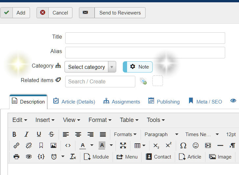The width and height of the screenshot is (239, 175).
Task: Open the emoticons smiley icon
Action: pos(196,145)
